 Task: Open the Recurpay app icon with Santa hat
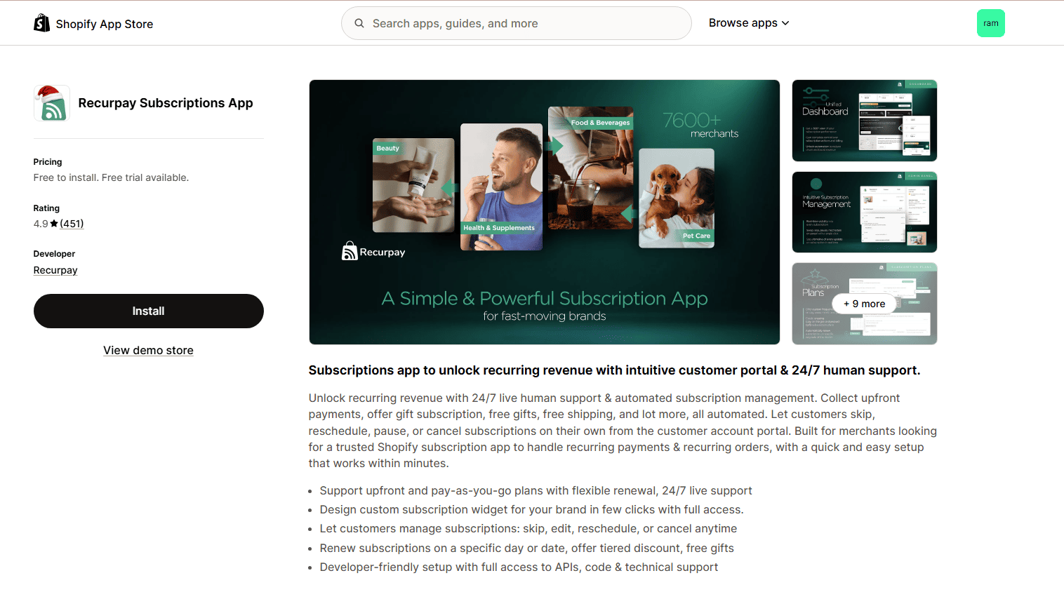(x=52, y=103)
